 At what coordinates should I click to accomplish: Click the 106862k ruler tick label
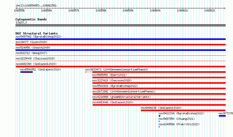click(210, 10)
